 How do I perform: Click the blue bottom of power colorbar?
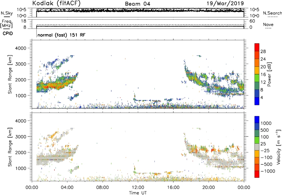257,101
